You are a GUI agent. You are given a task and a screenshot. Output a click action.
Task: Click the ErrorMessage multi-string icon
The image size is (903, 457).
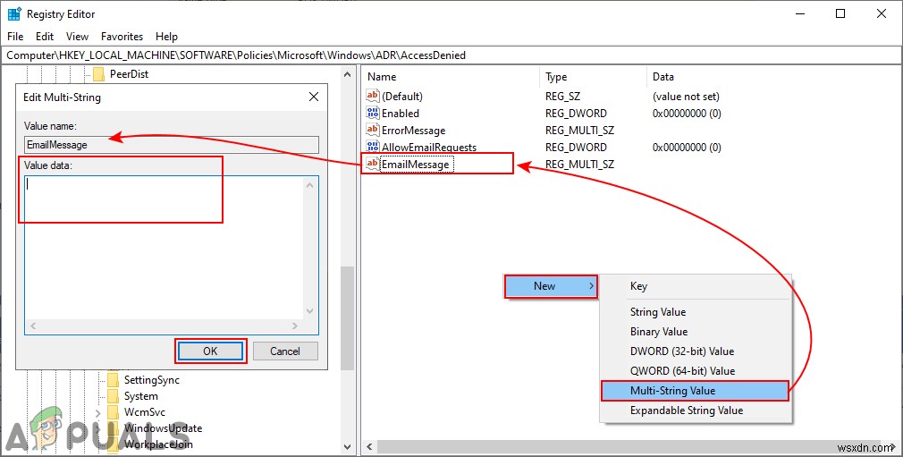373,130
